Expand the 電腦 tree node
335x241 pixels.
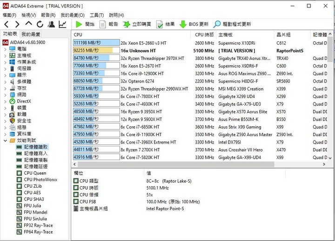pos(5,49)
